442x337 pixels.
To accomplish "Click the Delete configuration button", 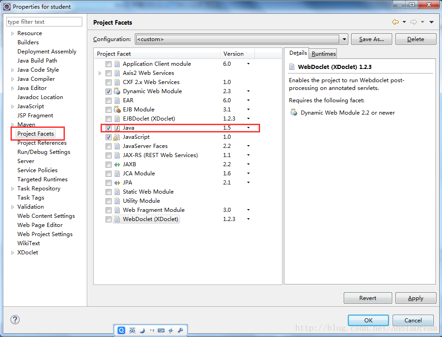I will tap(415, 39).
